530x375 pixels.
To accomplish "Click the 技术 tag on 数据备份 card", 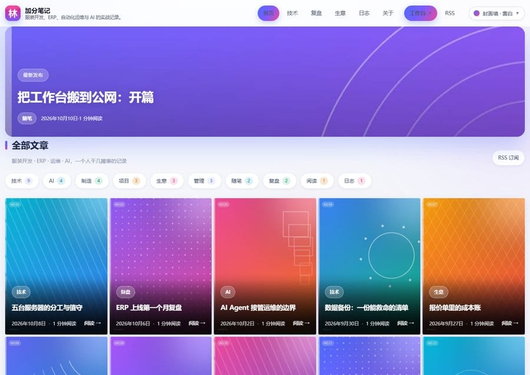I will 334,292.
